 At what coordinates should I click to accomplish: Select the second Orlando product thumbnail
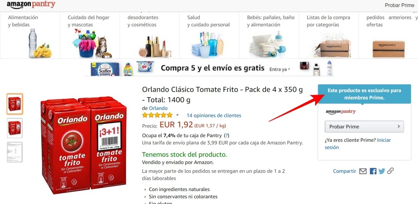tap(15, 128)
